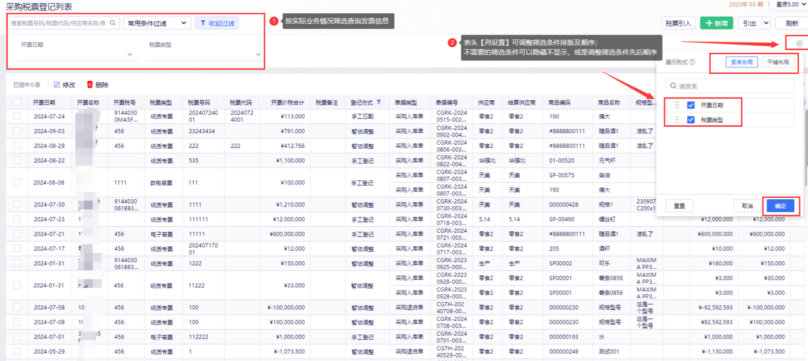808x361 pixels.
Task: Click 修改 to edit selected record
Action: click(x=69, y=85)
